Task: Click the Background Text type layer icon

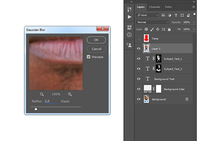Action: coord(148,79)
